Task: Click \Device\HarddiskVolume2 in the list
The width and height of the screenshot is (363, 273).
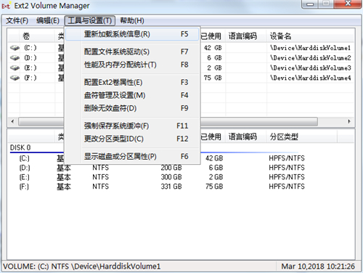Action: click(310, 58)
